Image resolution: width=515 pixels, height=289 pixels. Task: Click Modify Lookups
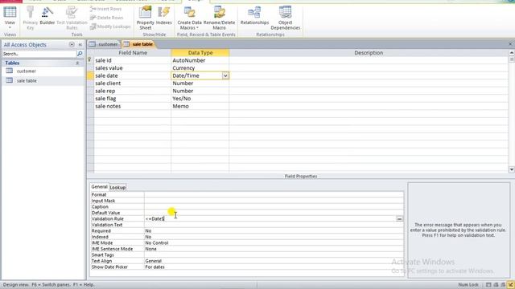coord(110,26)
